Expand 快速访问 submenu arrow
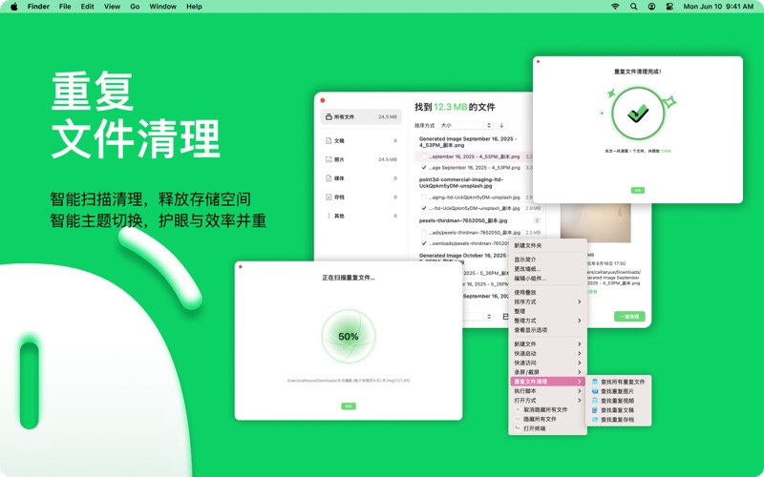 580,363
